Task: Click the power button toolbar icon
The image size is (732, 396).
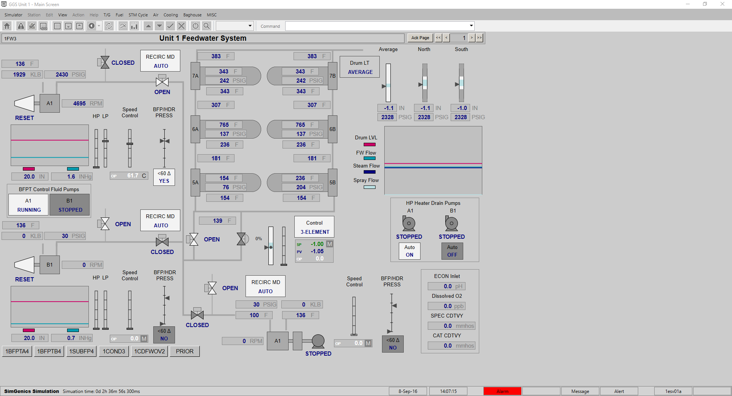Action: (196, 26)
